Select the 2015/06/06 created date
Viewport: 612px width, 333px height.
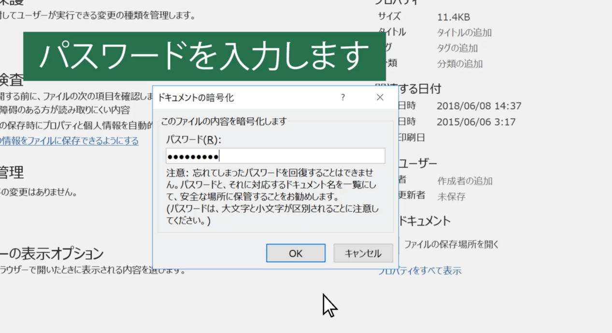pos(476,122)
